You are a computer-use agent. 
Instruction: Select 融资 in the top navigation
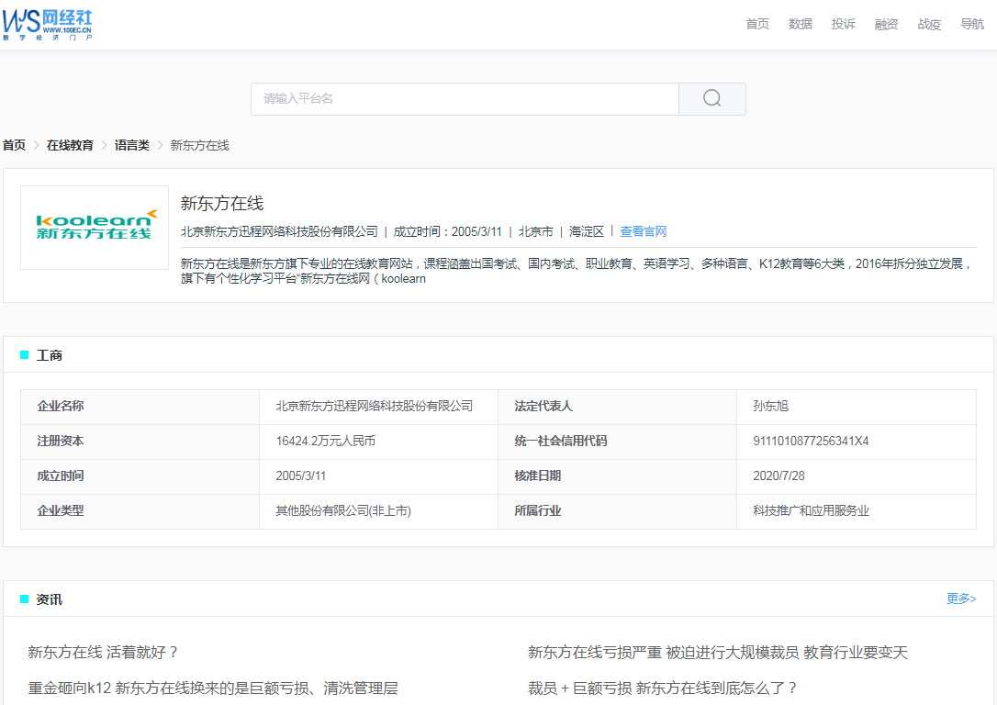(x=887, y=25)
